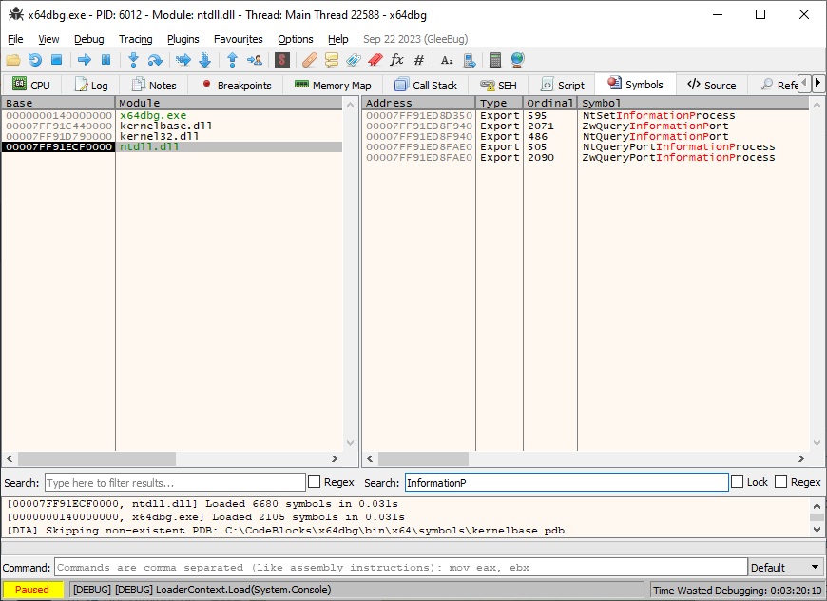Open the Debug menu

88,39
